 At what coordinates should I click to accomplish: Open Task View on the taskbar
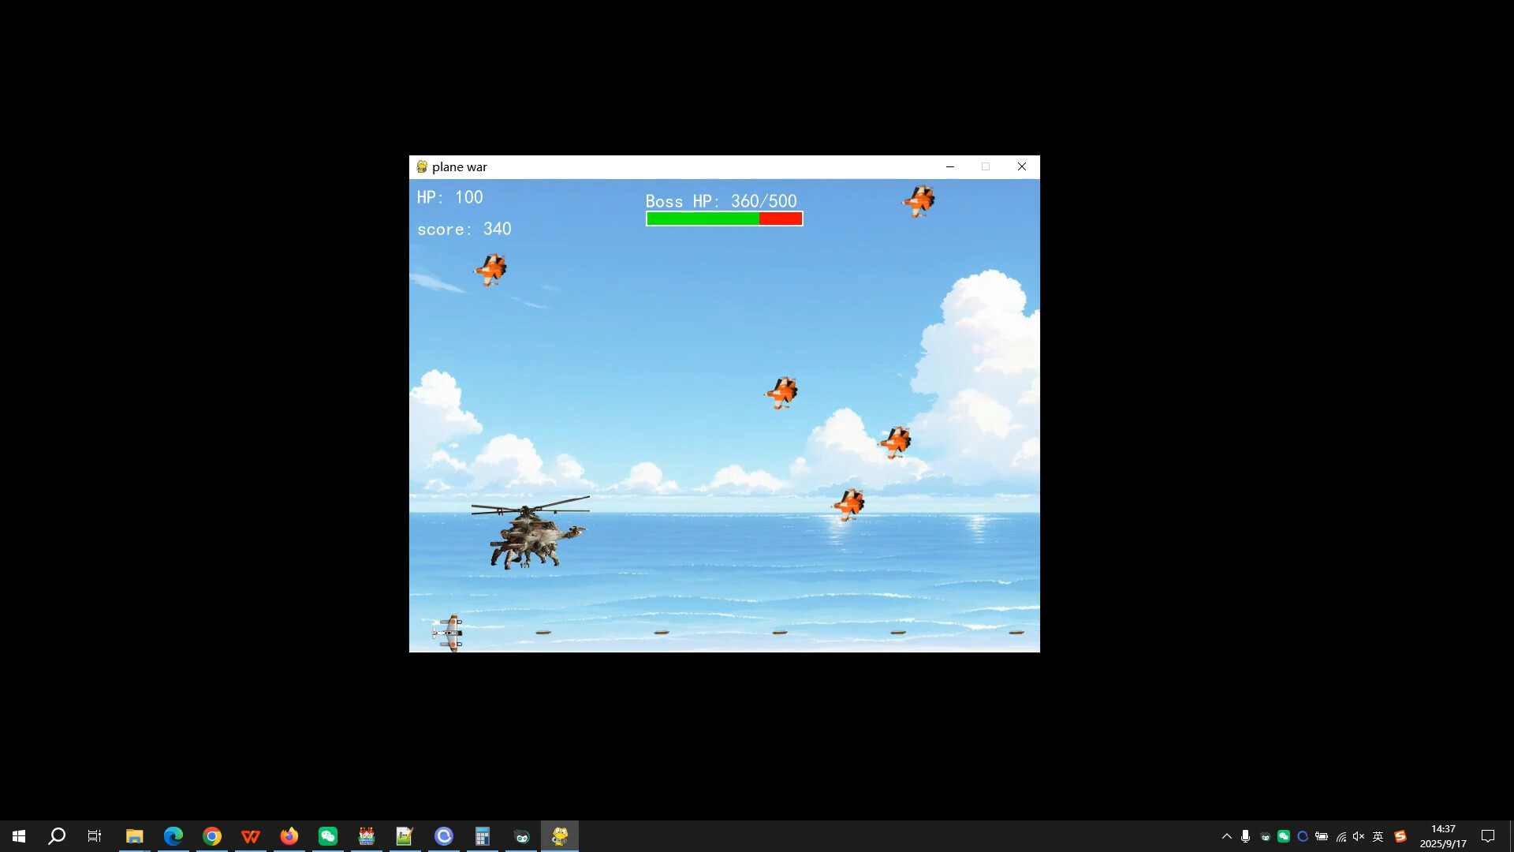pos(95,836)
